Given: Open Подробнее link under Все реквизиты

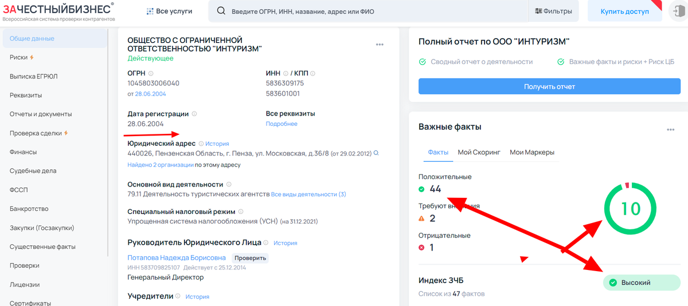Looking at the screenshot, I should tap(282, 124).
